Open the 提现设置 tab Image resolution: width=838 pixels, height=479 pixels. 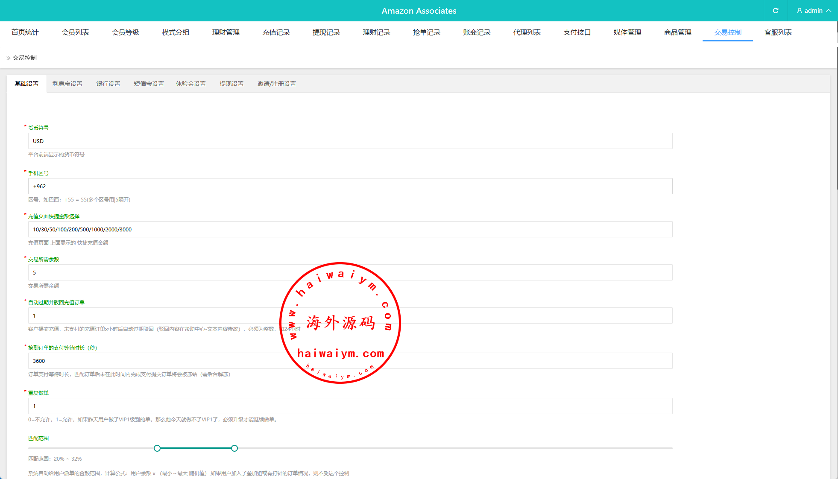pyautogui.click(x=231, y=84)
